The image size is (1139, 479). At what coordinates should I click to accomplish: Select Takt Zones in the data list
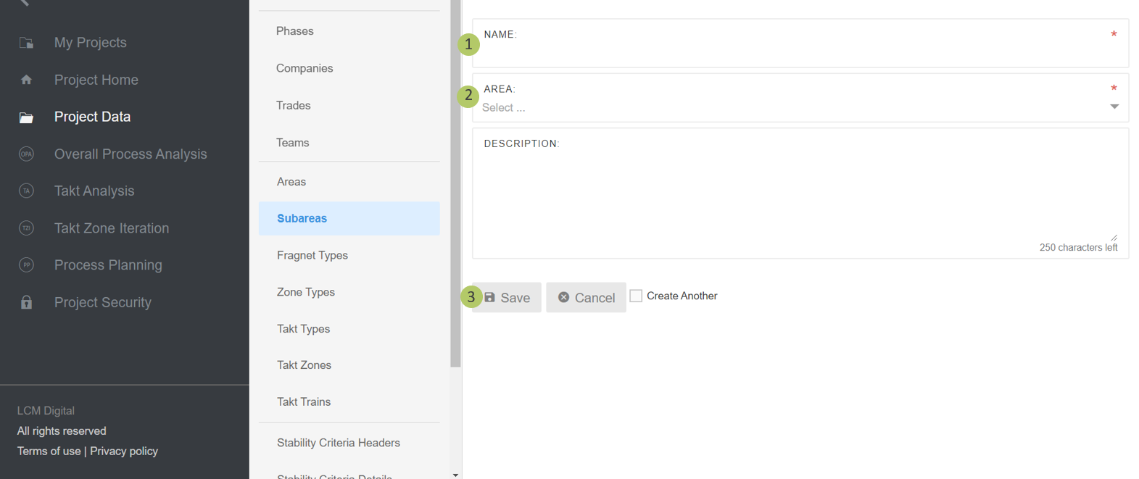point(304,365)
